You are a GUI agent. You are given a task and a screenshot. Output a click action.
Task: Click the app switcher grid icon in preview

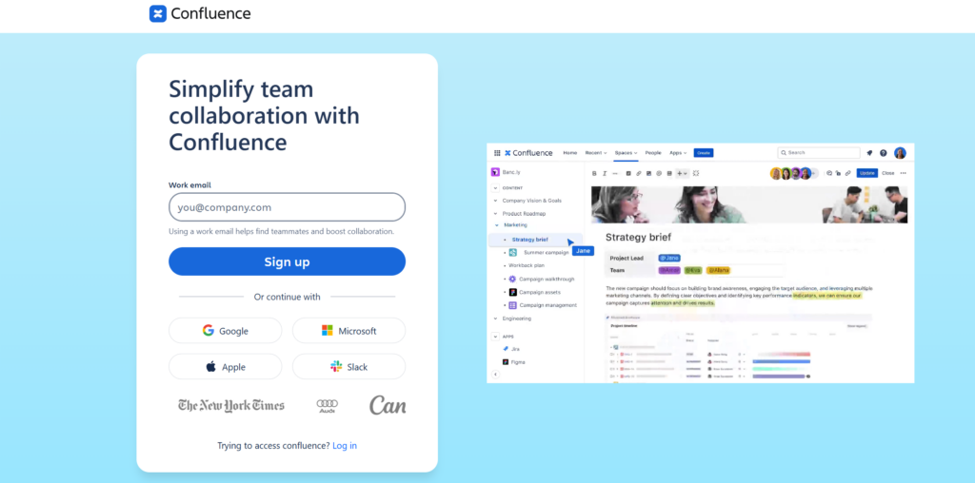497,153
